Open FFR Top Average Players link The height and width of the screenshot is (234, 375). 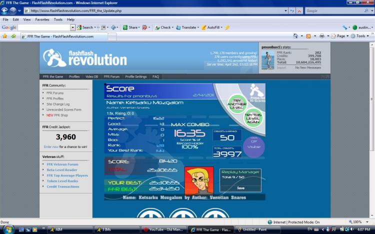coord(67,175)
